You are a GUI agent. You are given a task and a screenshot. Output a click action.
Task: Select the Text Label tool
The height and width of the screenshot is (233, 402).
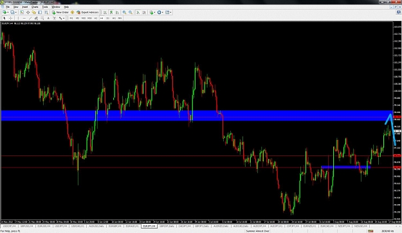pyautogui.click(x=55, y=18)
